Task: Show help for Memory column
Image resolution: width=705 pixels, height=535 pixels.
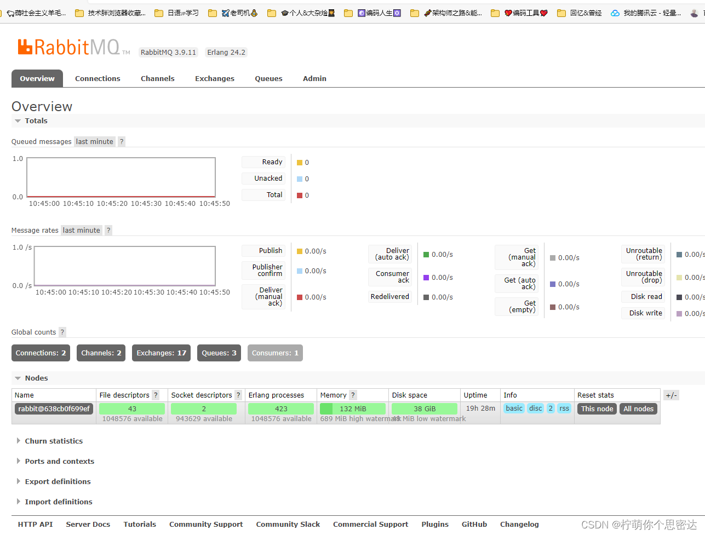Action: tap(353, 395)
